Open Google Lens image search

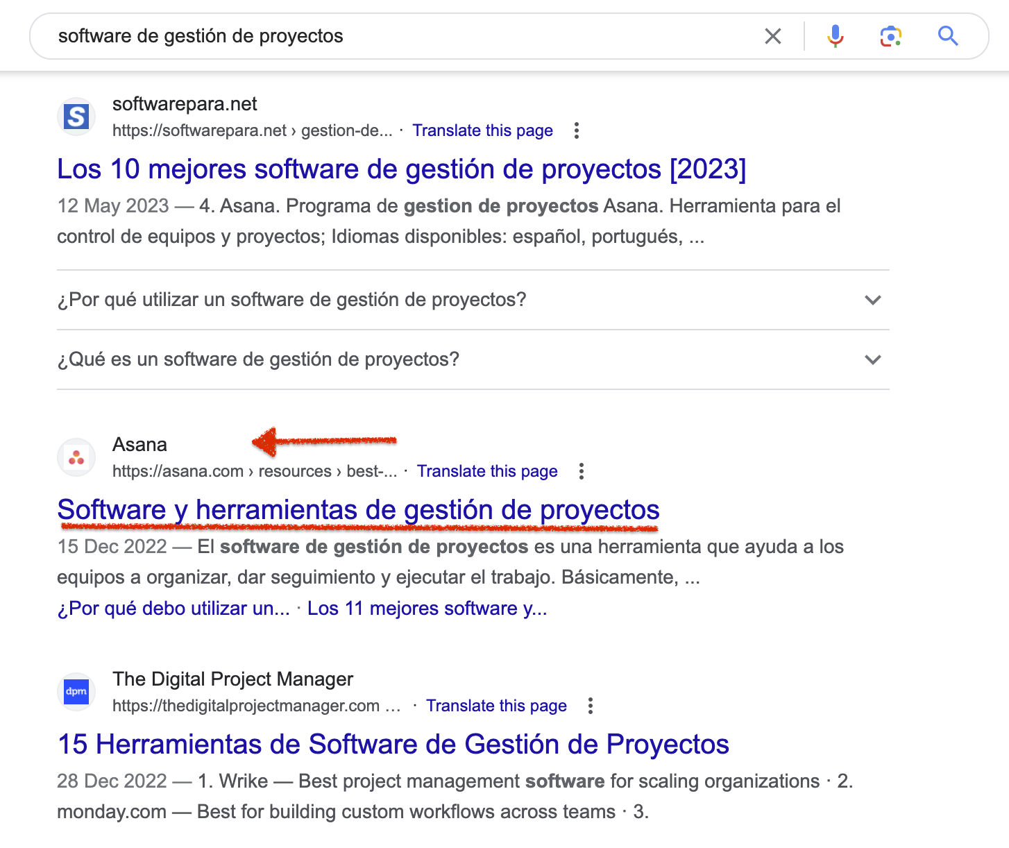[891, 36]
